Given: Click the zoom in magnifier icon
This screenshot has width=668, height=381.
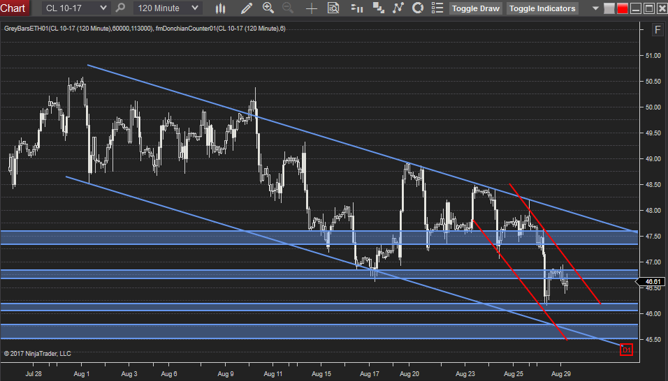Looking at the screenshot, I should (x=268, y=8).
